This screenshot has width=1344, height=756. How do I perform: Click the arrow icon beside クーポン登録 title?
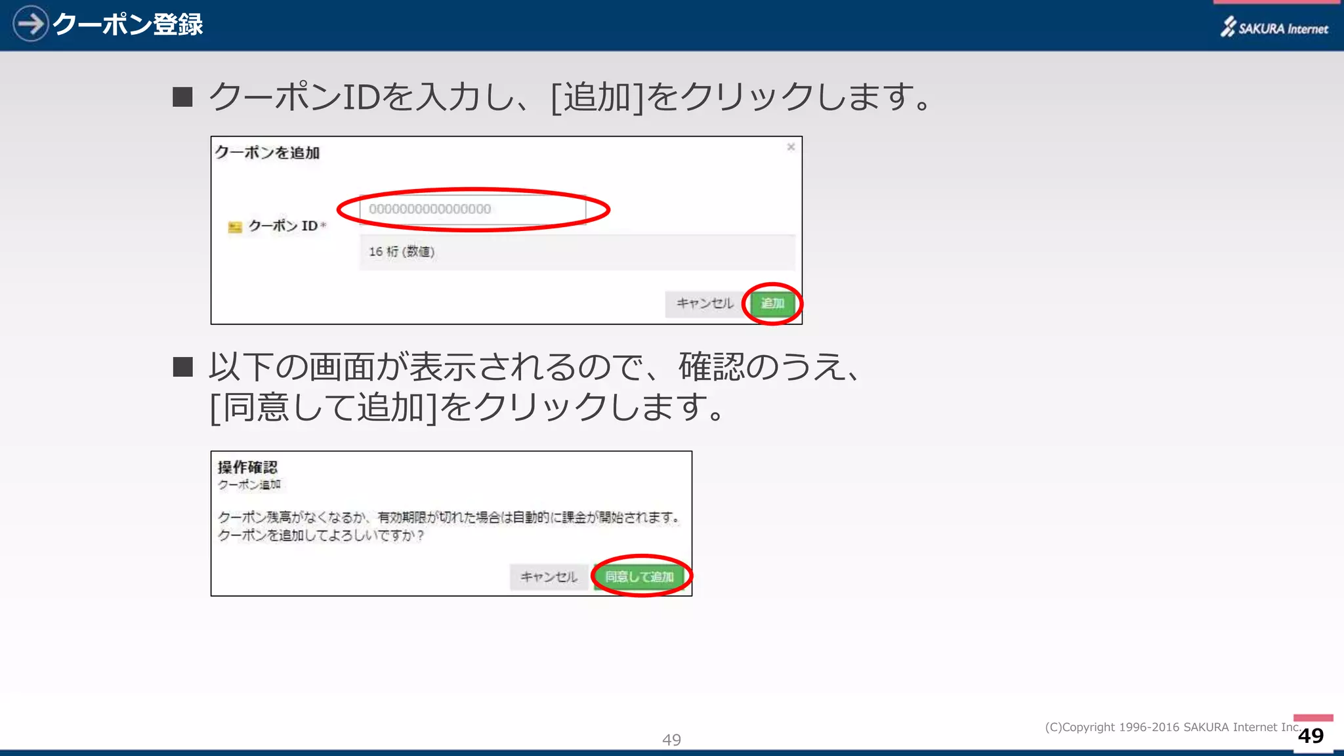coord(30,24)
